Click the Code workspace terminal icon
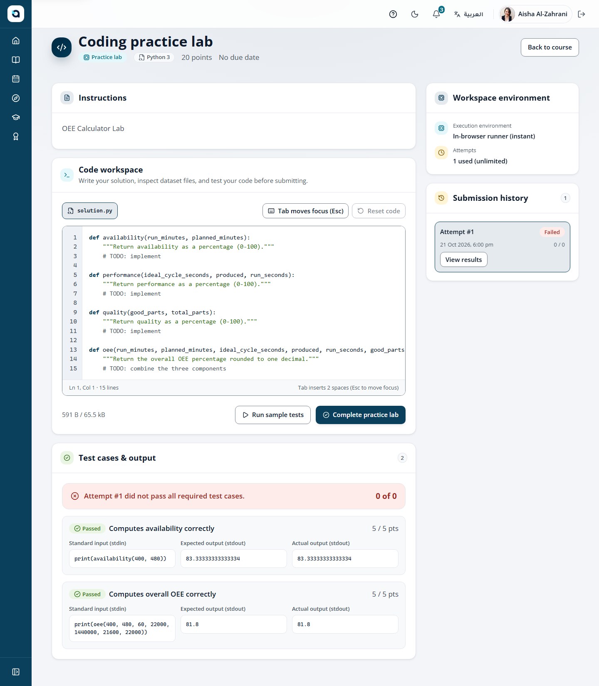Image resolution: width=599 pixels, height=686 pixels. (67, 175)
